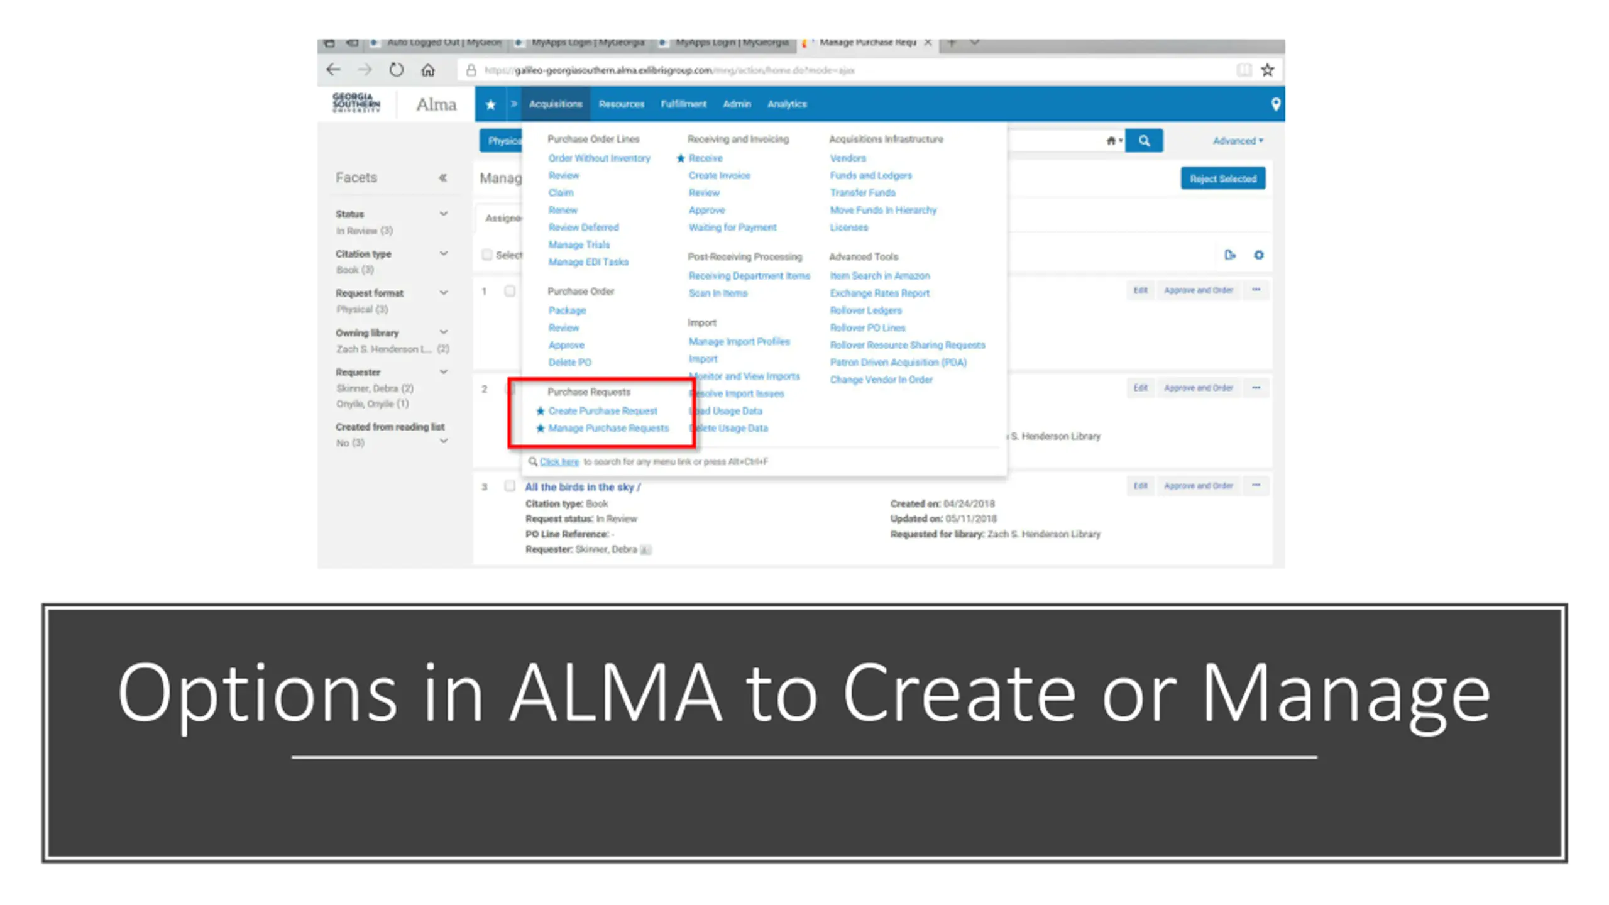The height and width of the screenshot is (905, 1609).
Task: Open Manage Import Profiles link
Action: click(x=739, y=342)
